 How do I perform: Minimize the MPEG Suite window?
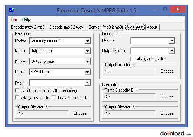(x=155, y=10)
